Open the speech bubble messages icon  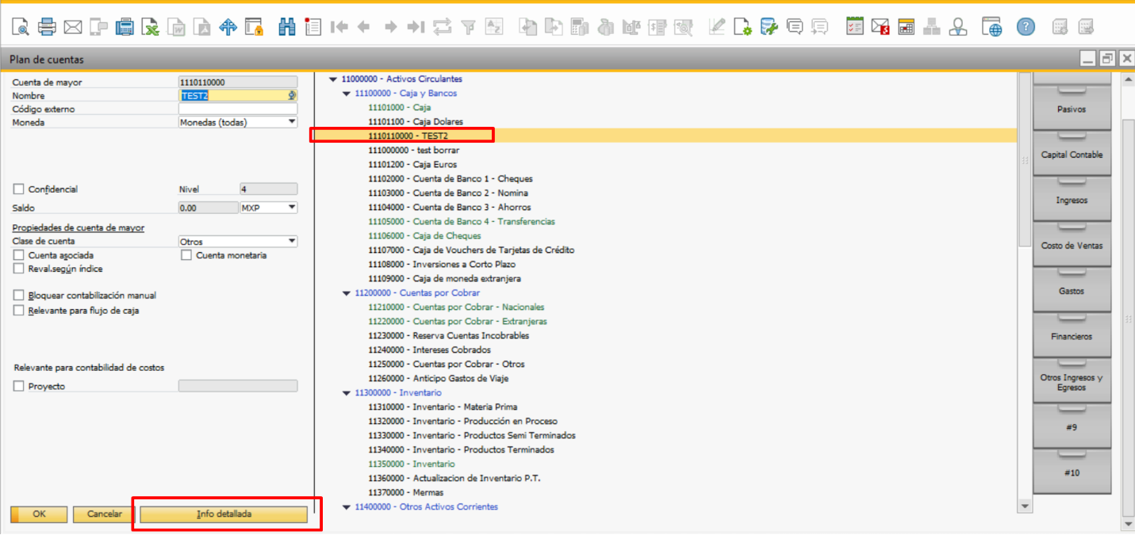(794, 27)
